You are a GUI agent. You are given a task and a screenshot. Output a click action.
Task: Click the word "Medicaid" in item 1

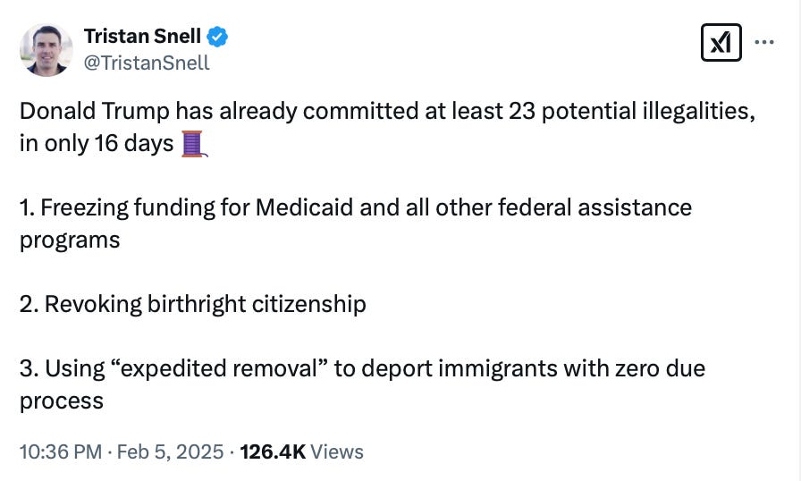coord(304,207)
